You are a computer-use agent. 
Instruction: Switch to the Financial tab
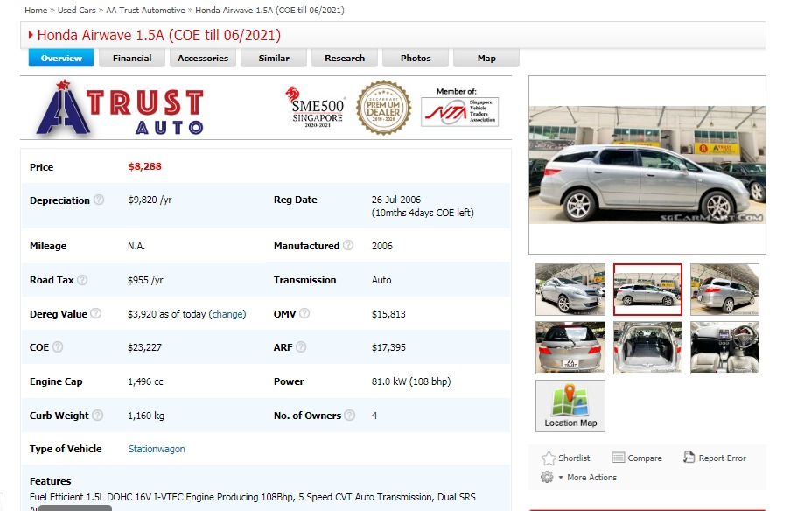click(x=132, y=59)
